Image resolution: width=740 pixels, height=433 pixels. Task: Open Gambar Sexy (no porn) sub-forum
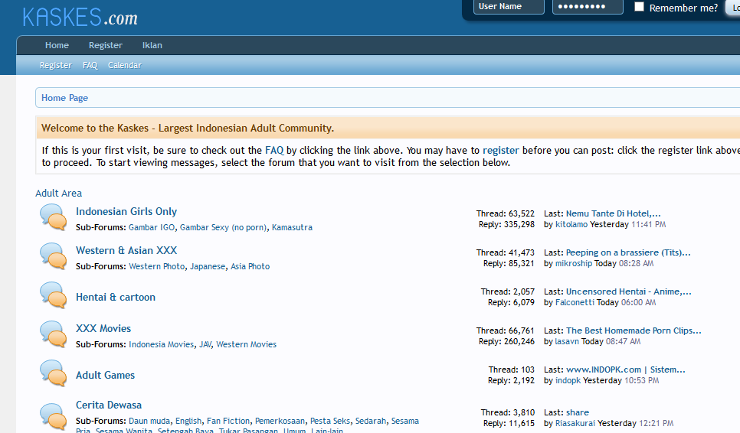click(223, 227)
